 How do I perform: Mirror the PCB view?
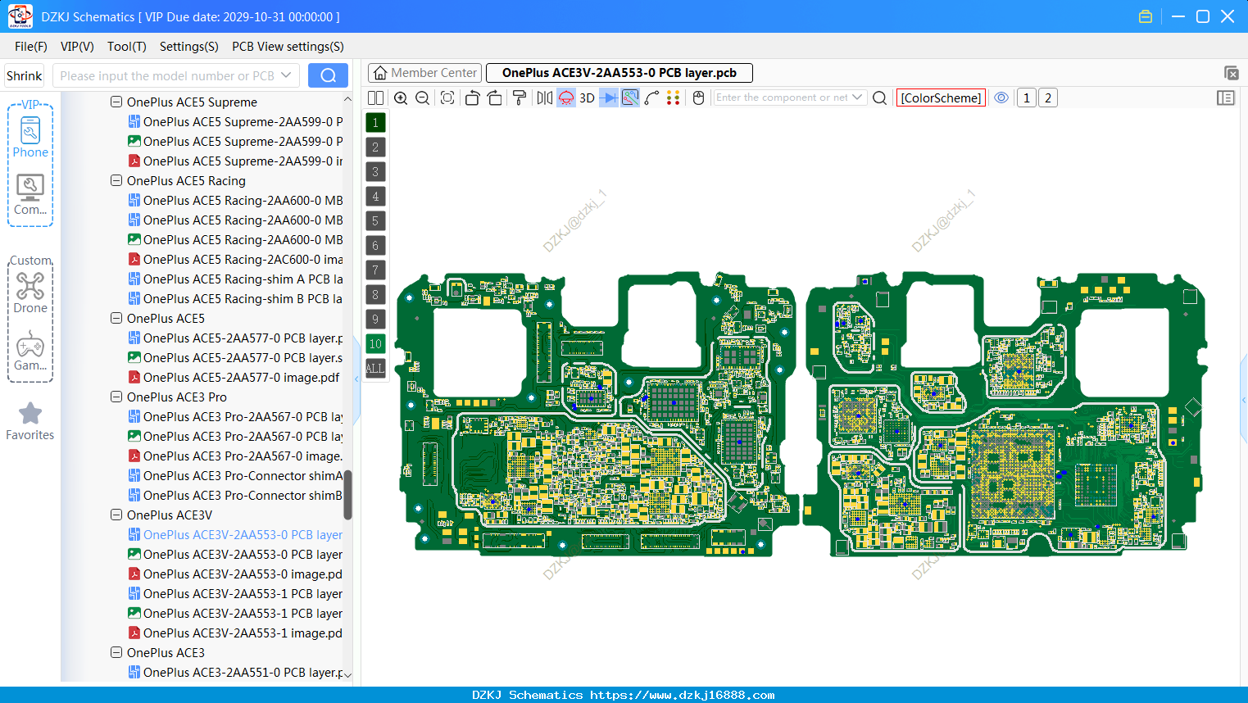pos(544,98)
